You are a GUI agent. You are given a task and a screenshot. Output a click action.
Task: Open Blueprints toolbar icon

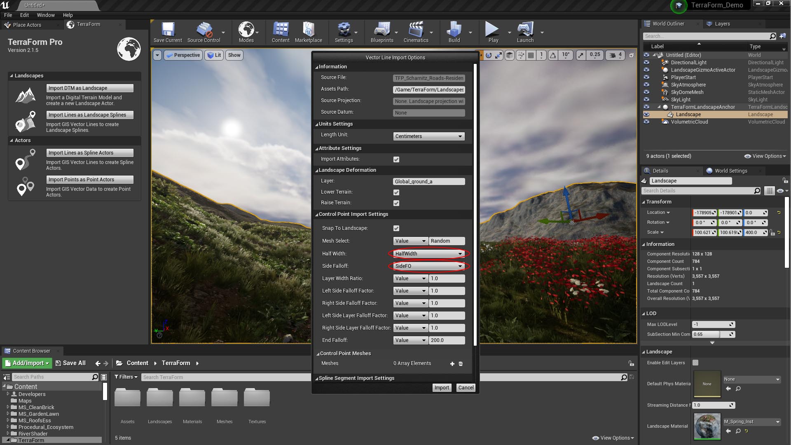(x=382, y=32)
